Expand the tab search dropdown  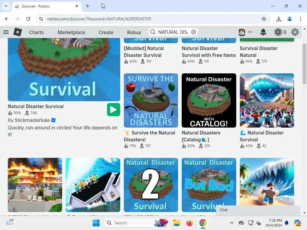[x=6, y=6]
